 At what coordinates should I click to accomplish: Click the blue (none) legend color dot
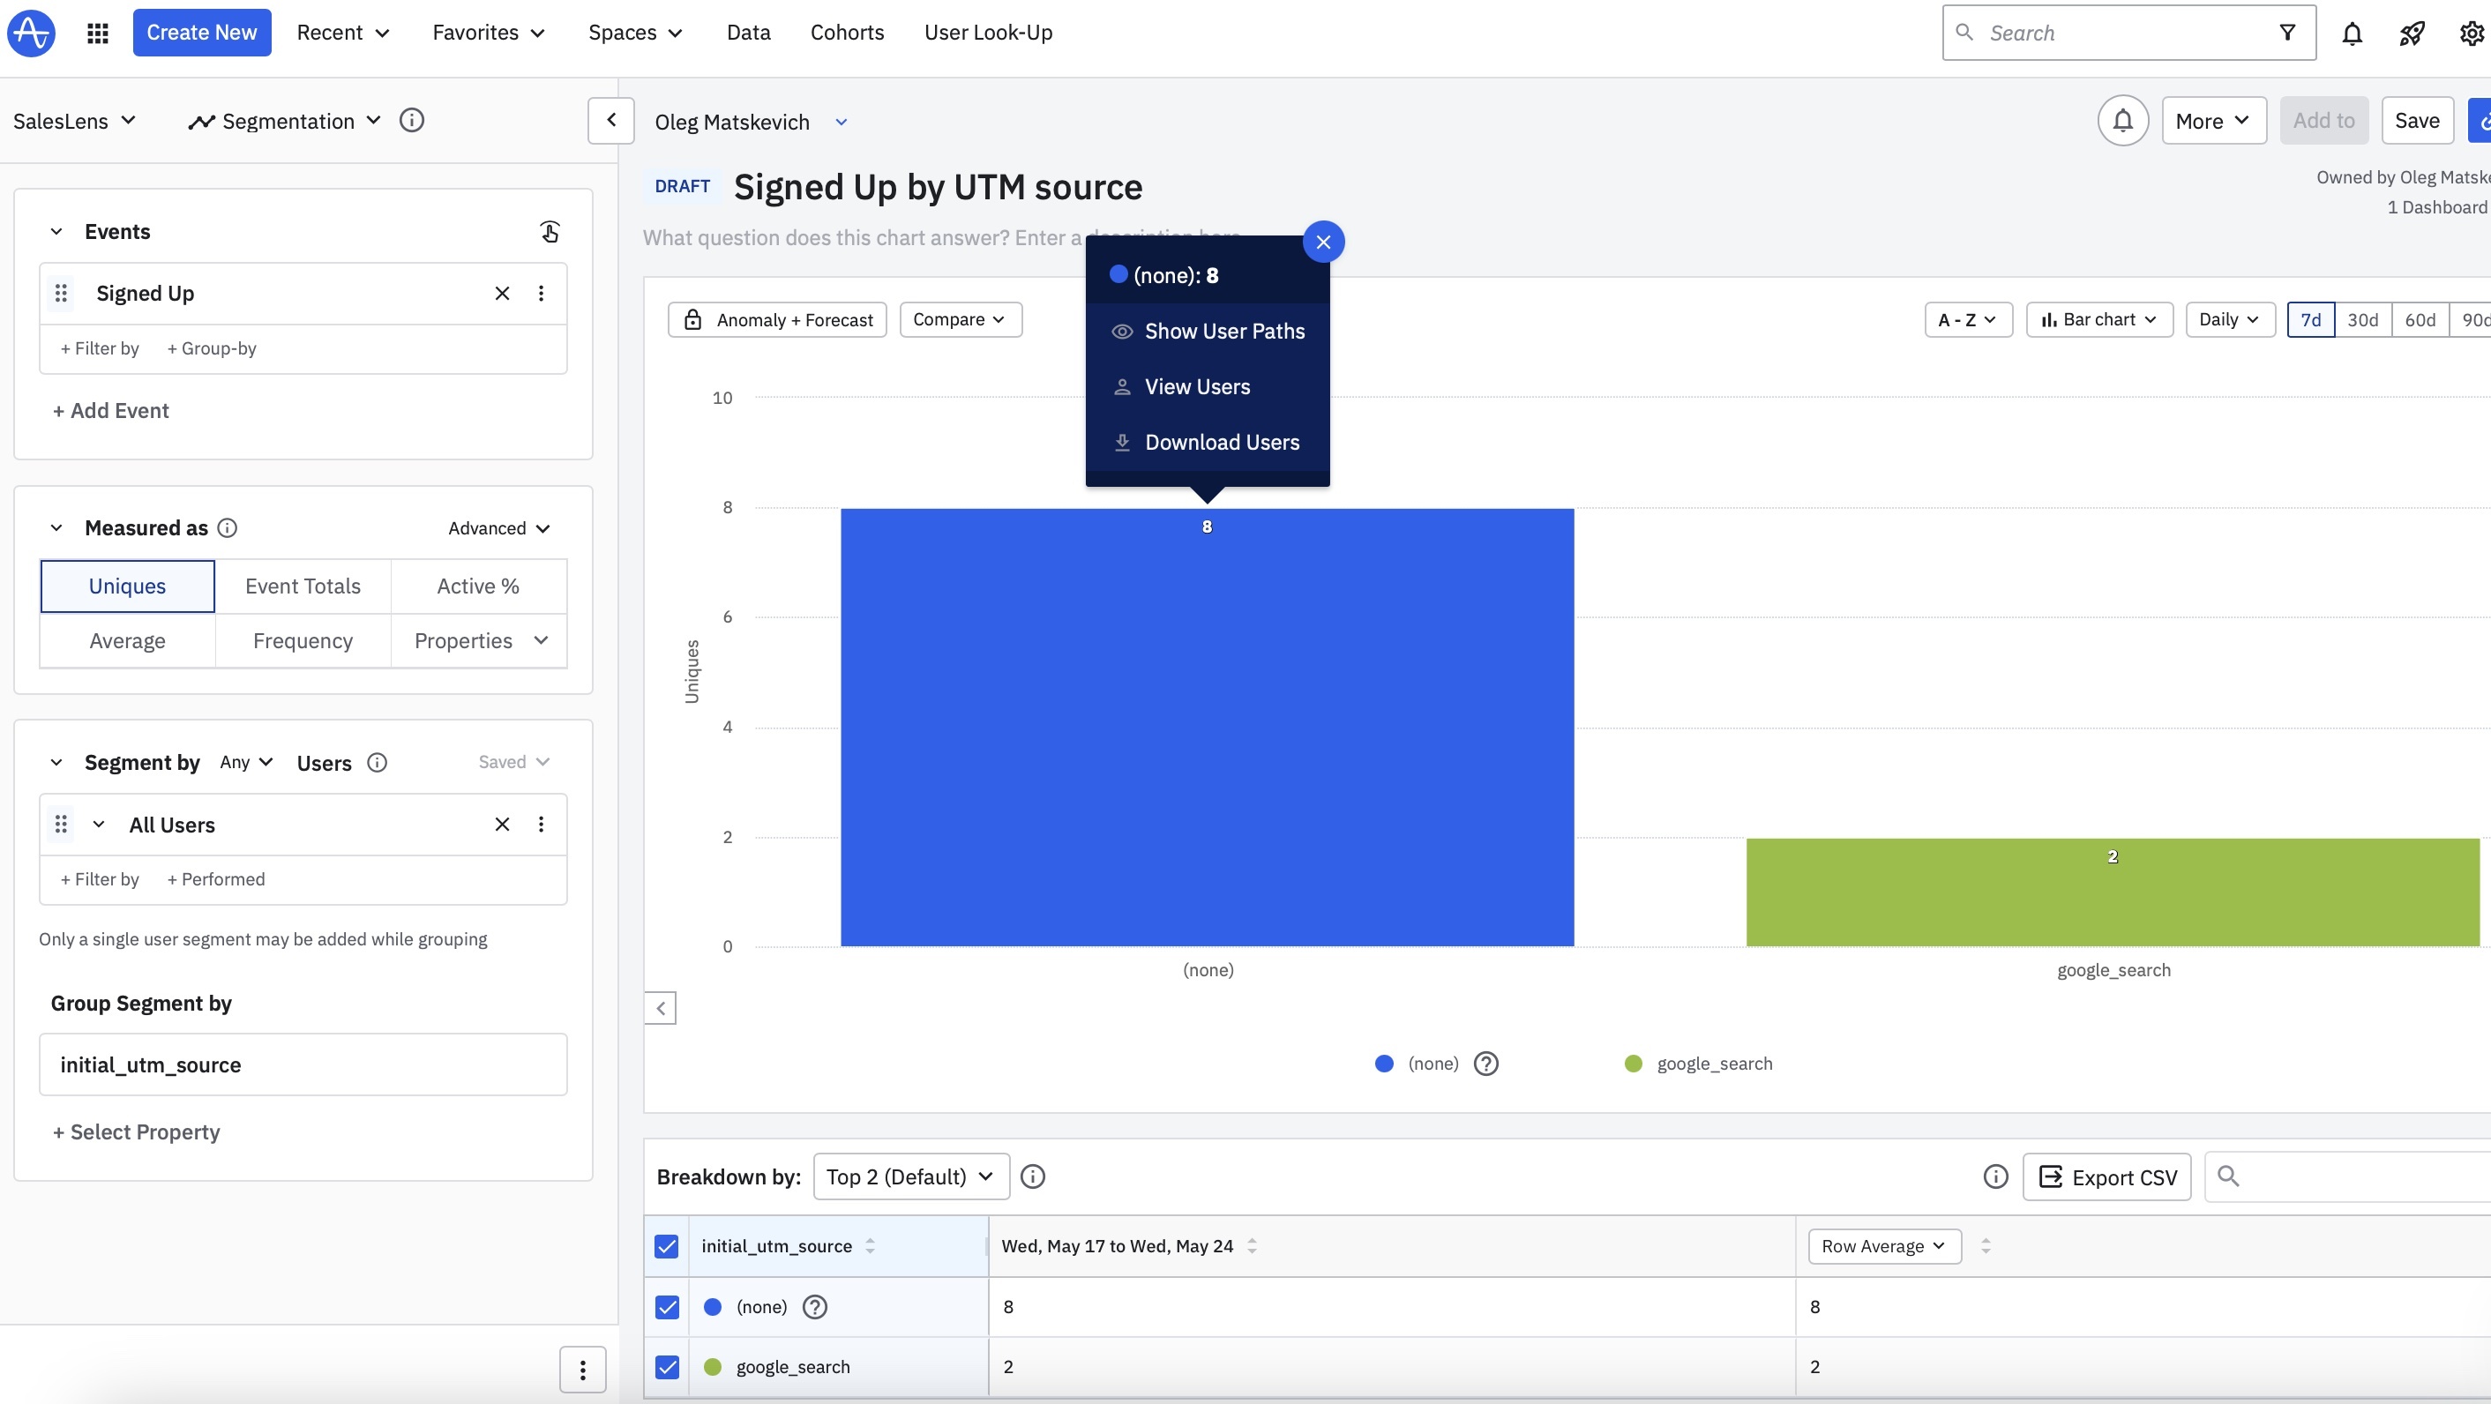(1384, 1064)
